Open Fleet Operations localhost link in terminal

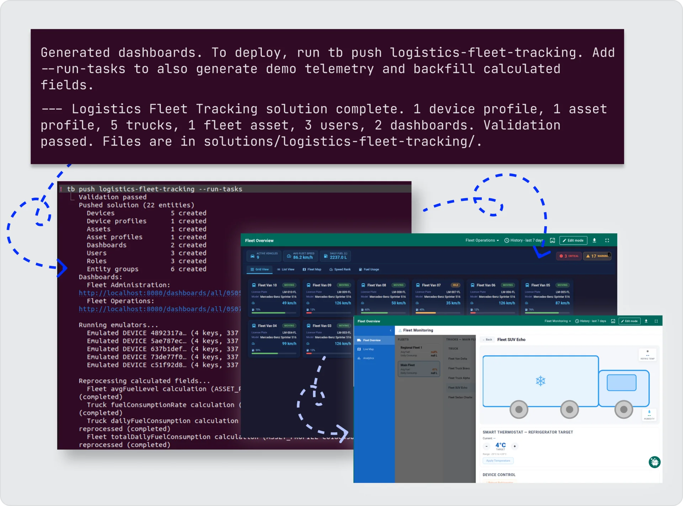160,309
